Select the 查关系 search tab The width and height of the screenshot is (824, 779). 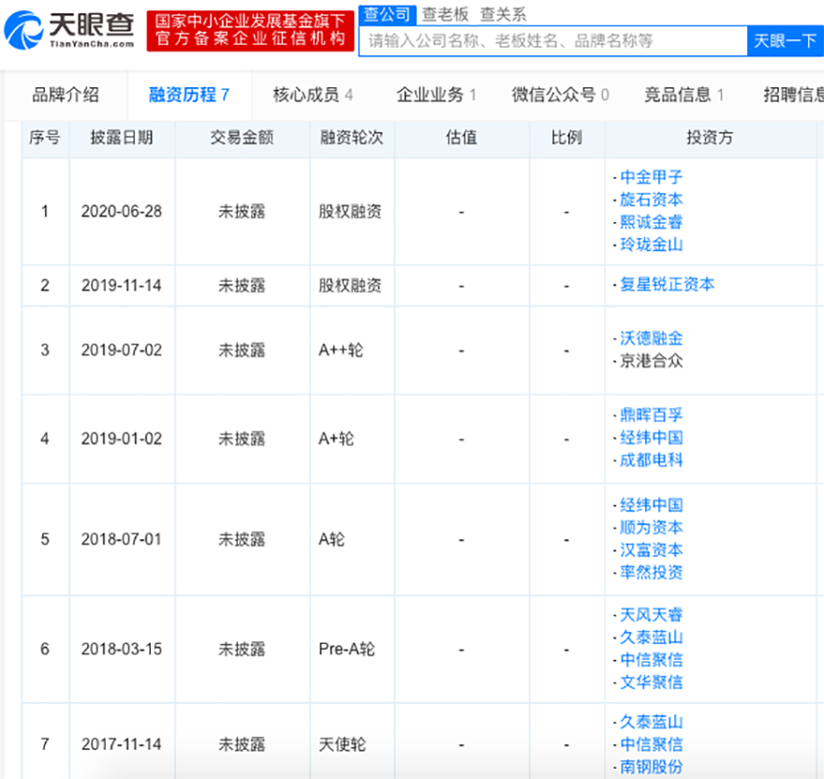click(x=503, y=14)
